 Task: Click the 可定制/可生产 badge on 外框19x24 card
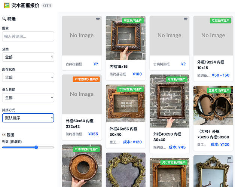tap(220, 21)
